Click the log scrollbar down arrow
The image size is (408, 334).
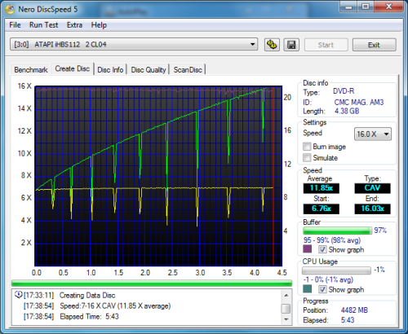286,319
